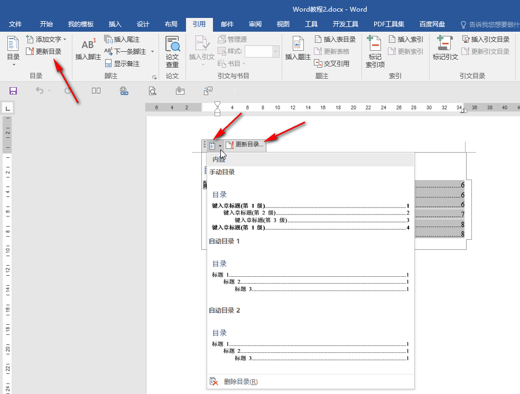The width and height of the screenshot is (520, 394).
Task: Save the document with the floppy icon
Action: pyautogui.click(x=13, y=91)
